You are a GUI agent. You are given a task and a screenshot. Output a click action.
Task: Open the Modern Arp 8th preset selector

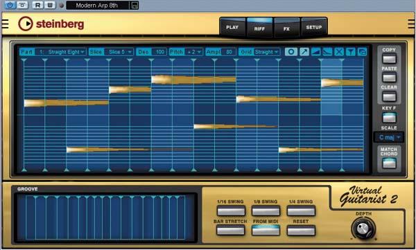(x=97, y=6)
